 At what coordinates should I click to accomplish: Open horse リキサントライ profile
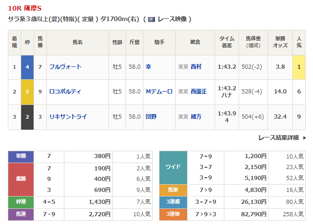pyautogui.click(x=68, y=117)
